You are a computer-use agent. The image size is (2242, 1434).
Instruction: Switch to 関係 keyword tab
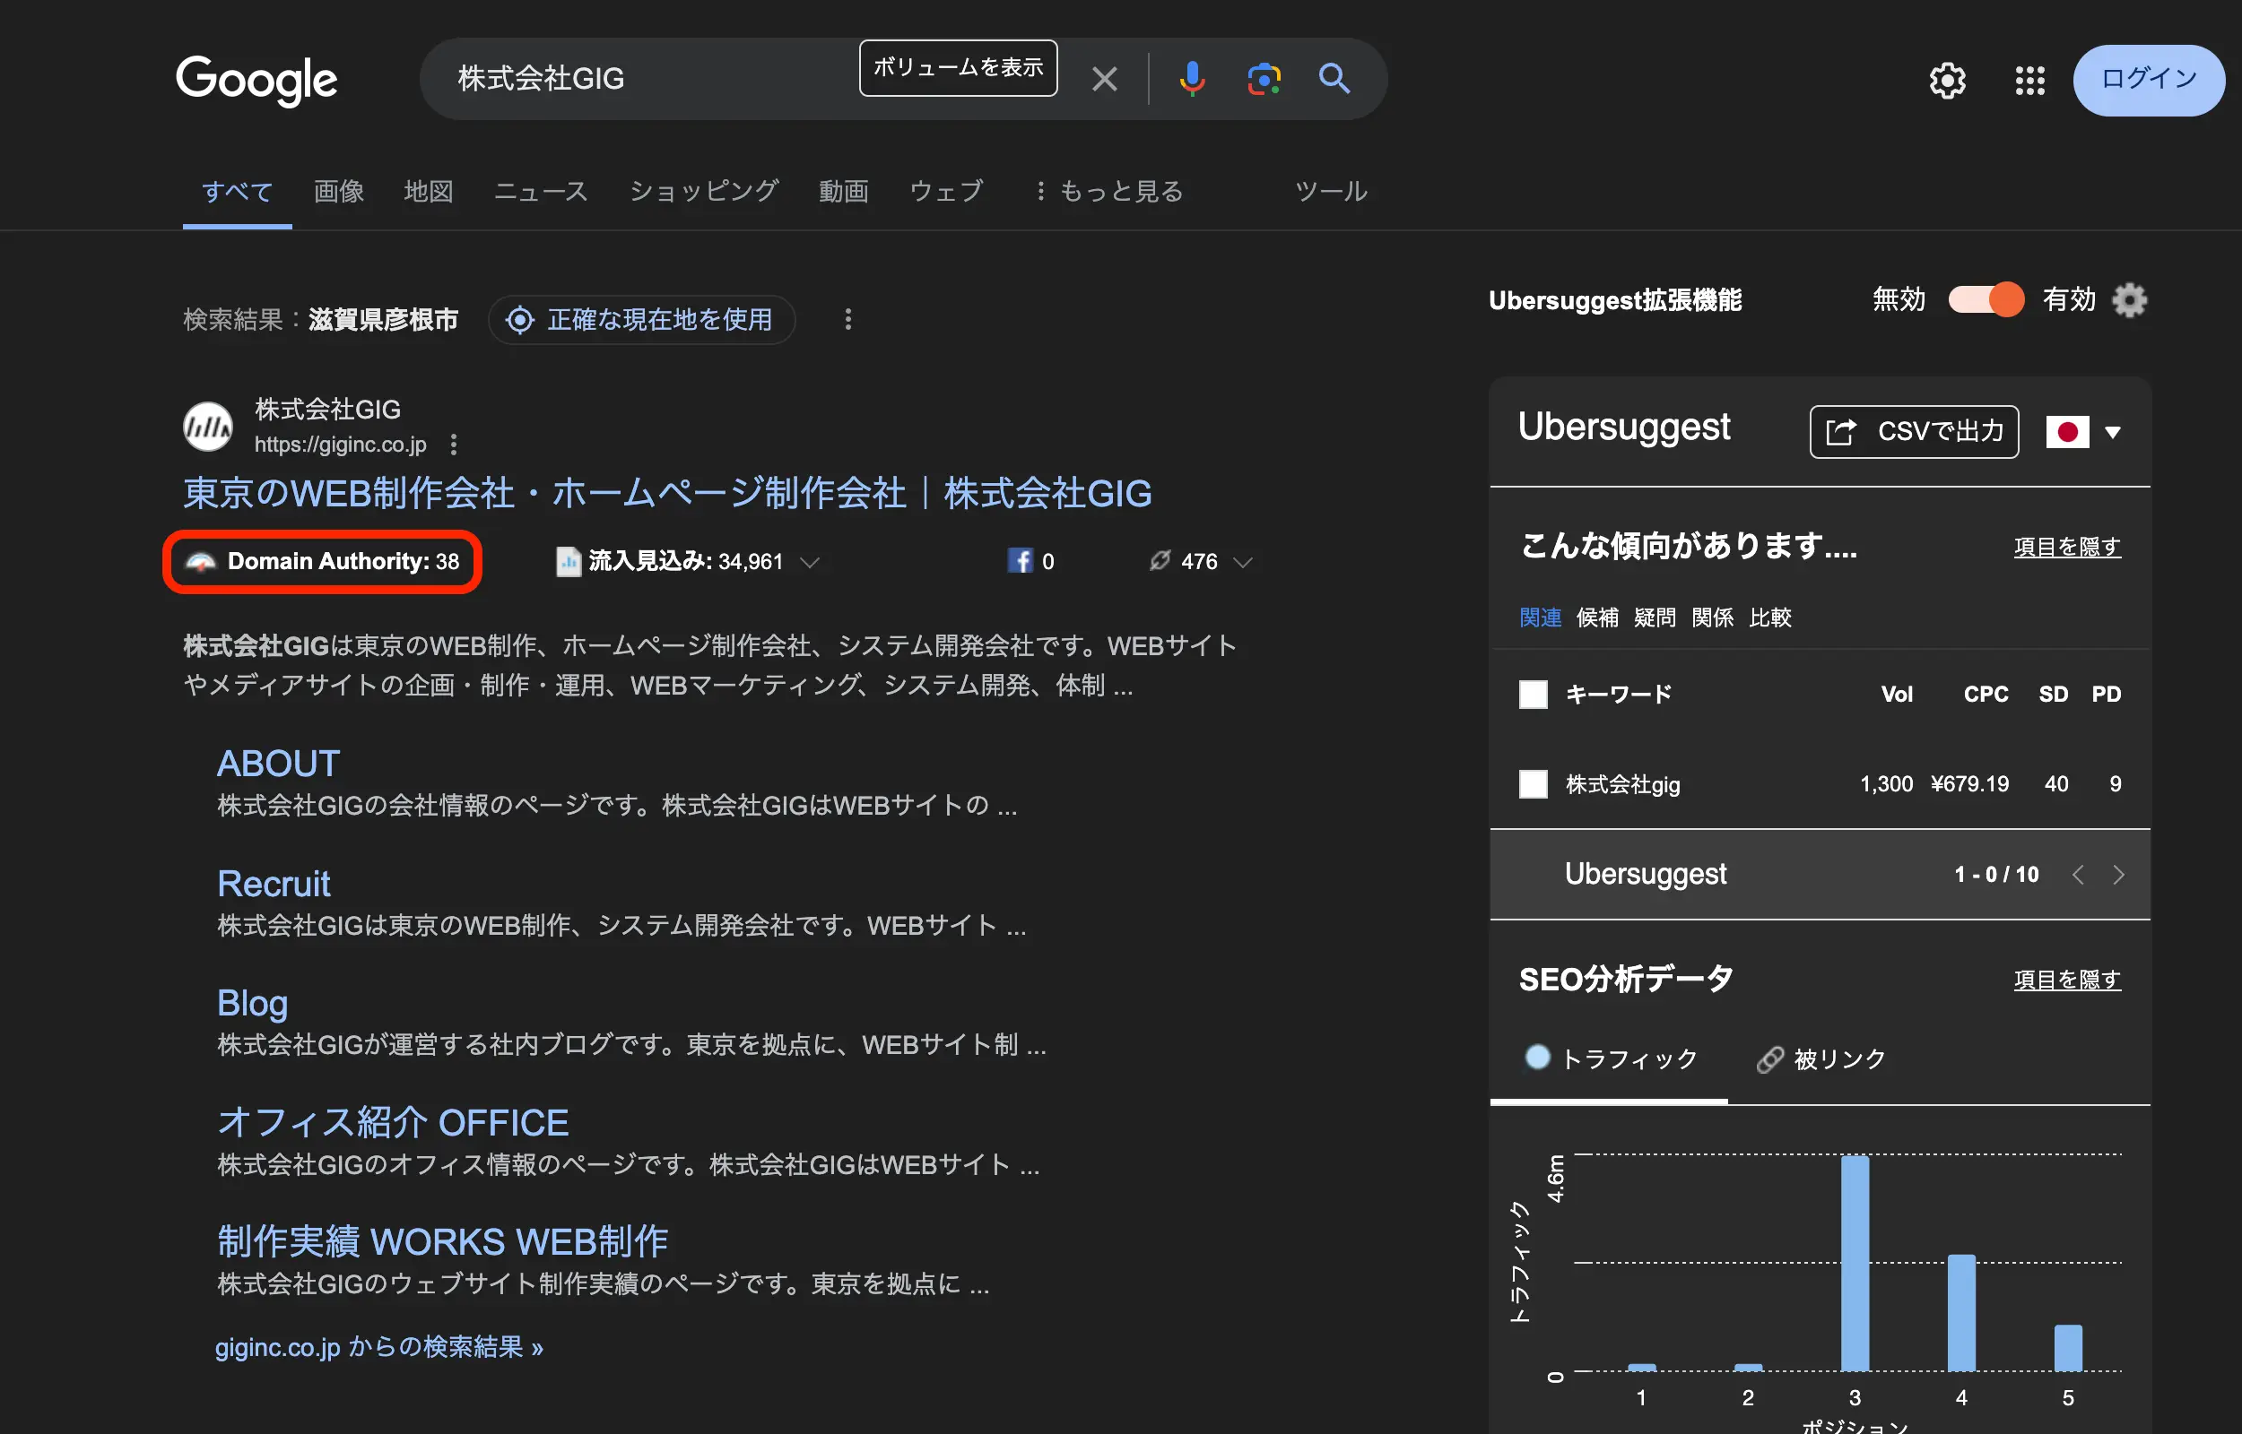pos(1712,618)
